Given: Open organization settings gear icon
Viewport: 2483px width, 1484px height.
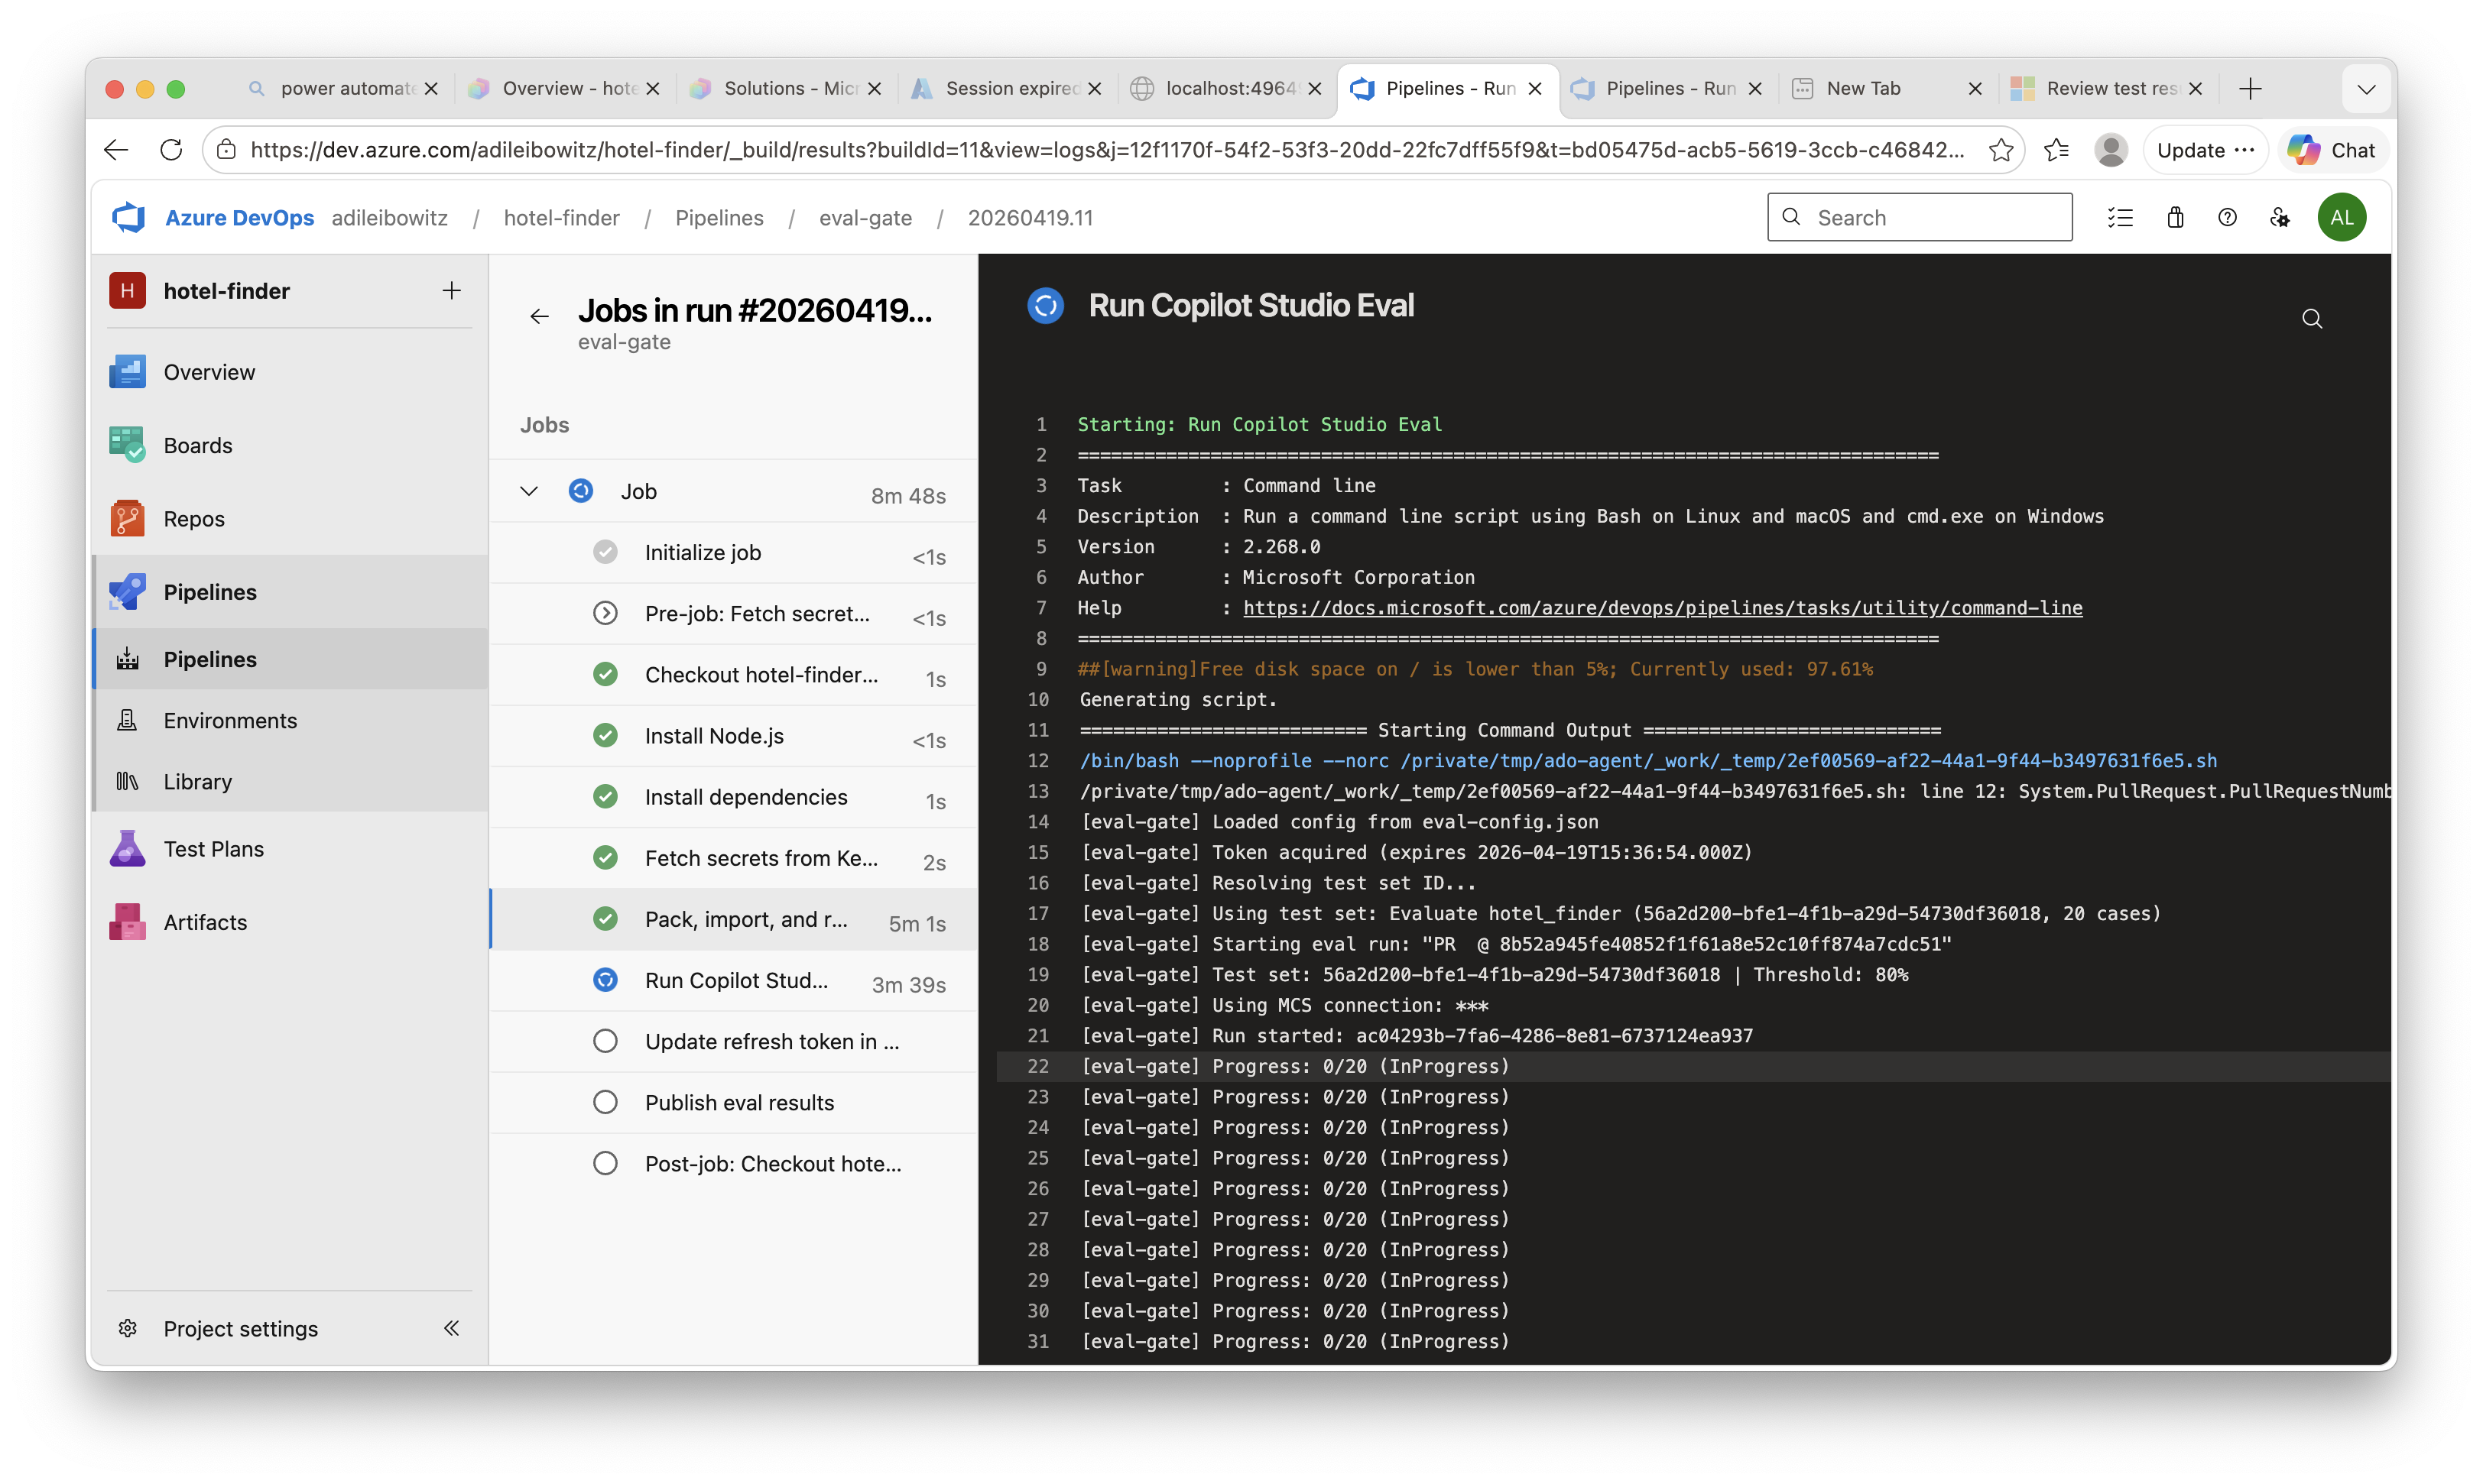Looking at the screenshot, I should (x=2281, y=217).
